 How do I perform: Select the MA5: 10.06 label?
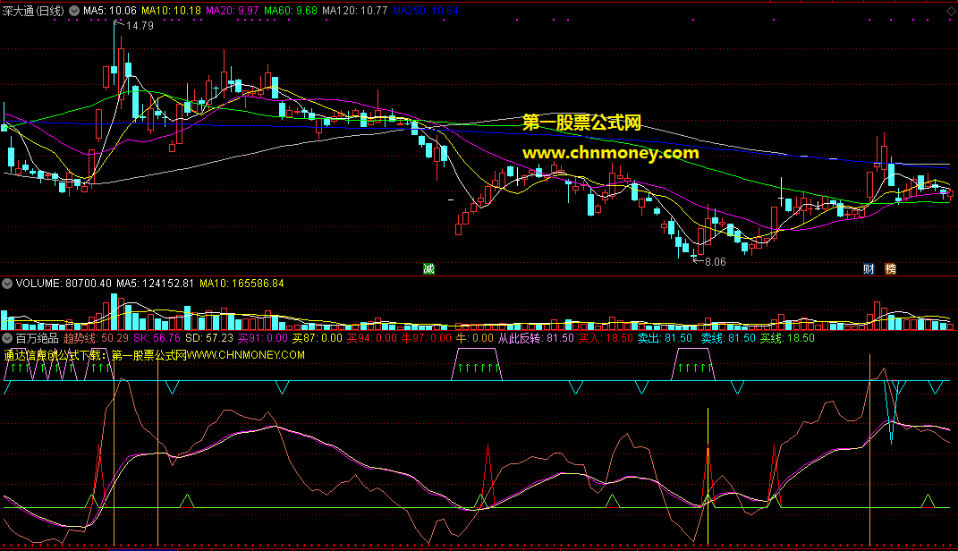click(110, 11)
